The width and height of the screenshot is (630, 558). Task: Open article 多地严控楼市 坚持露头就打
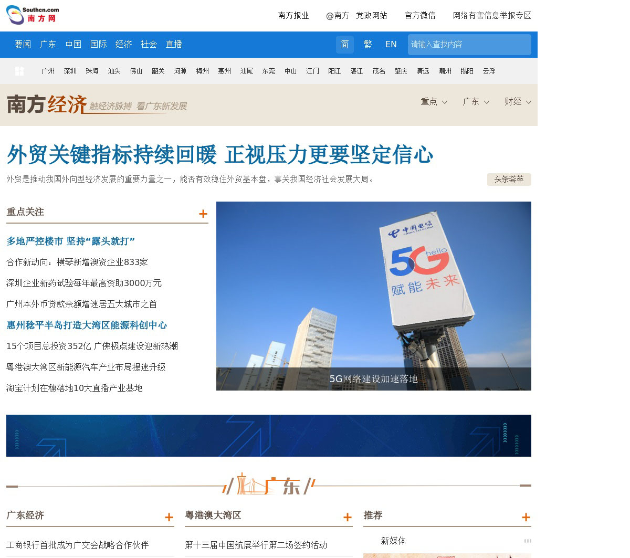coord(71,241)
